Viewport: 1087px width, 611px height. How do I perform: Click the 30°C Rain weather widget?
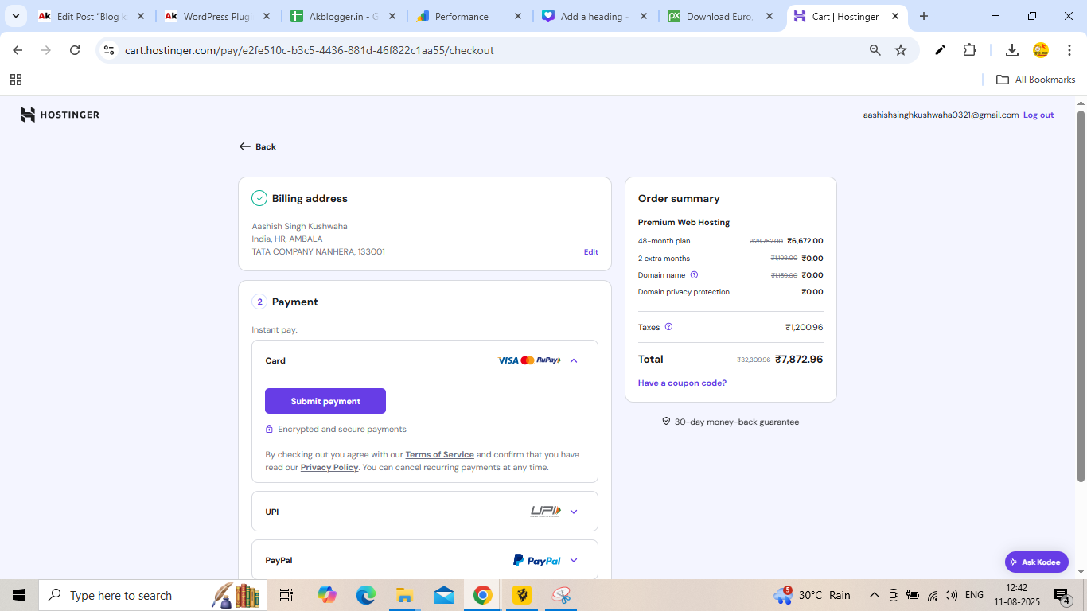click(812, 594)
